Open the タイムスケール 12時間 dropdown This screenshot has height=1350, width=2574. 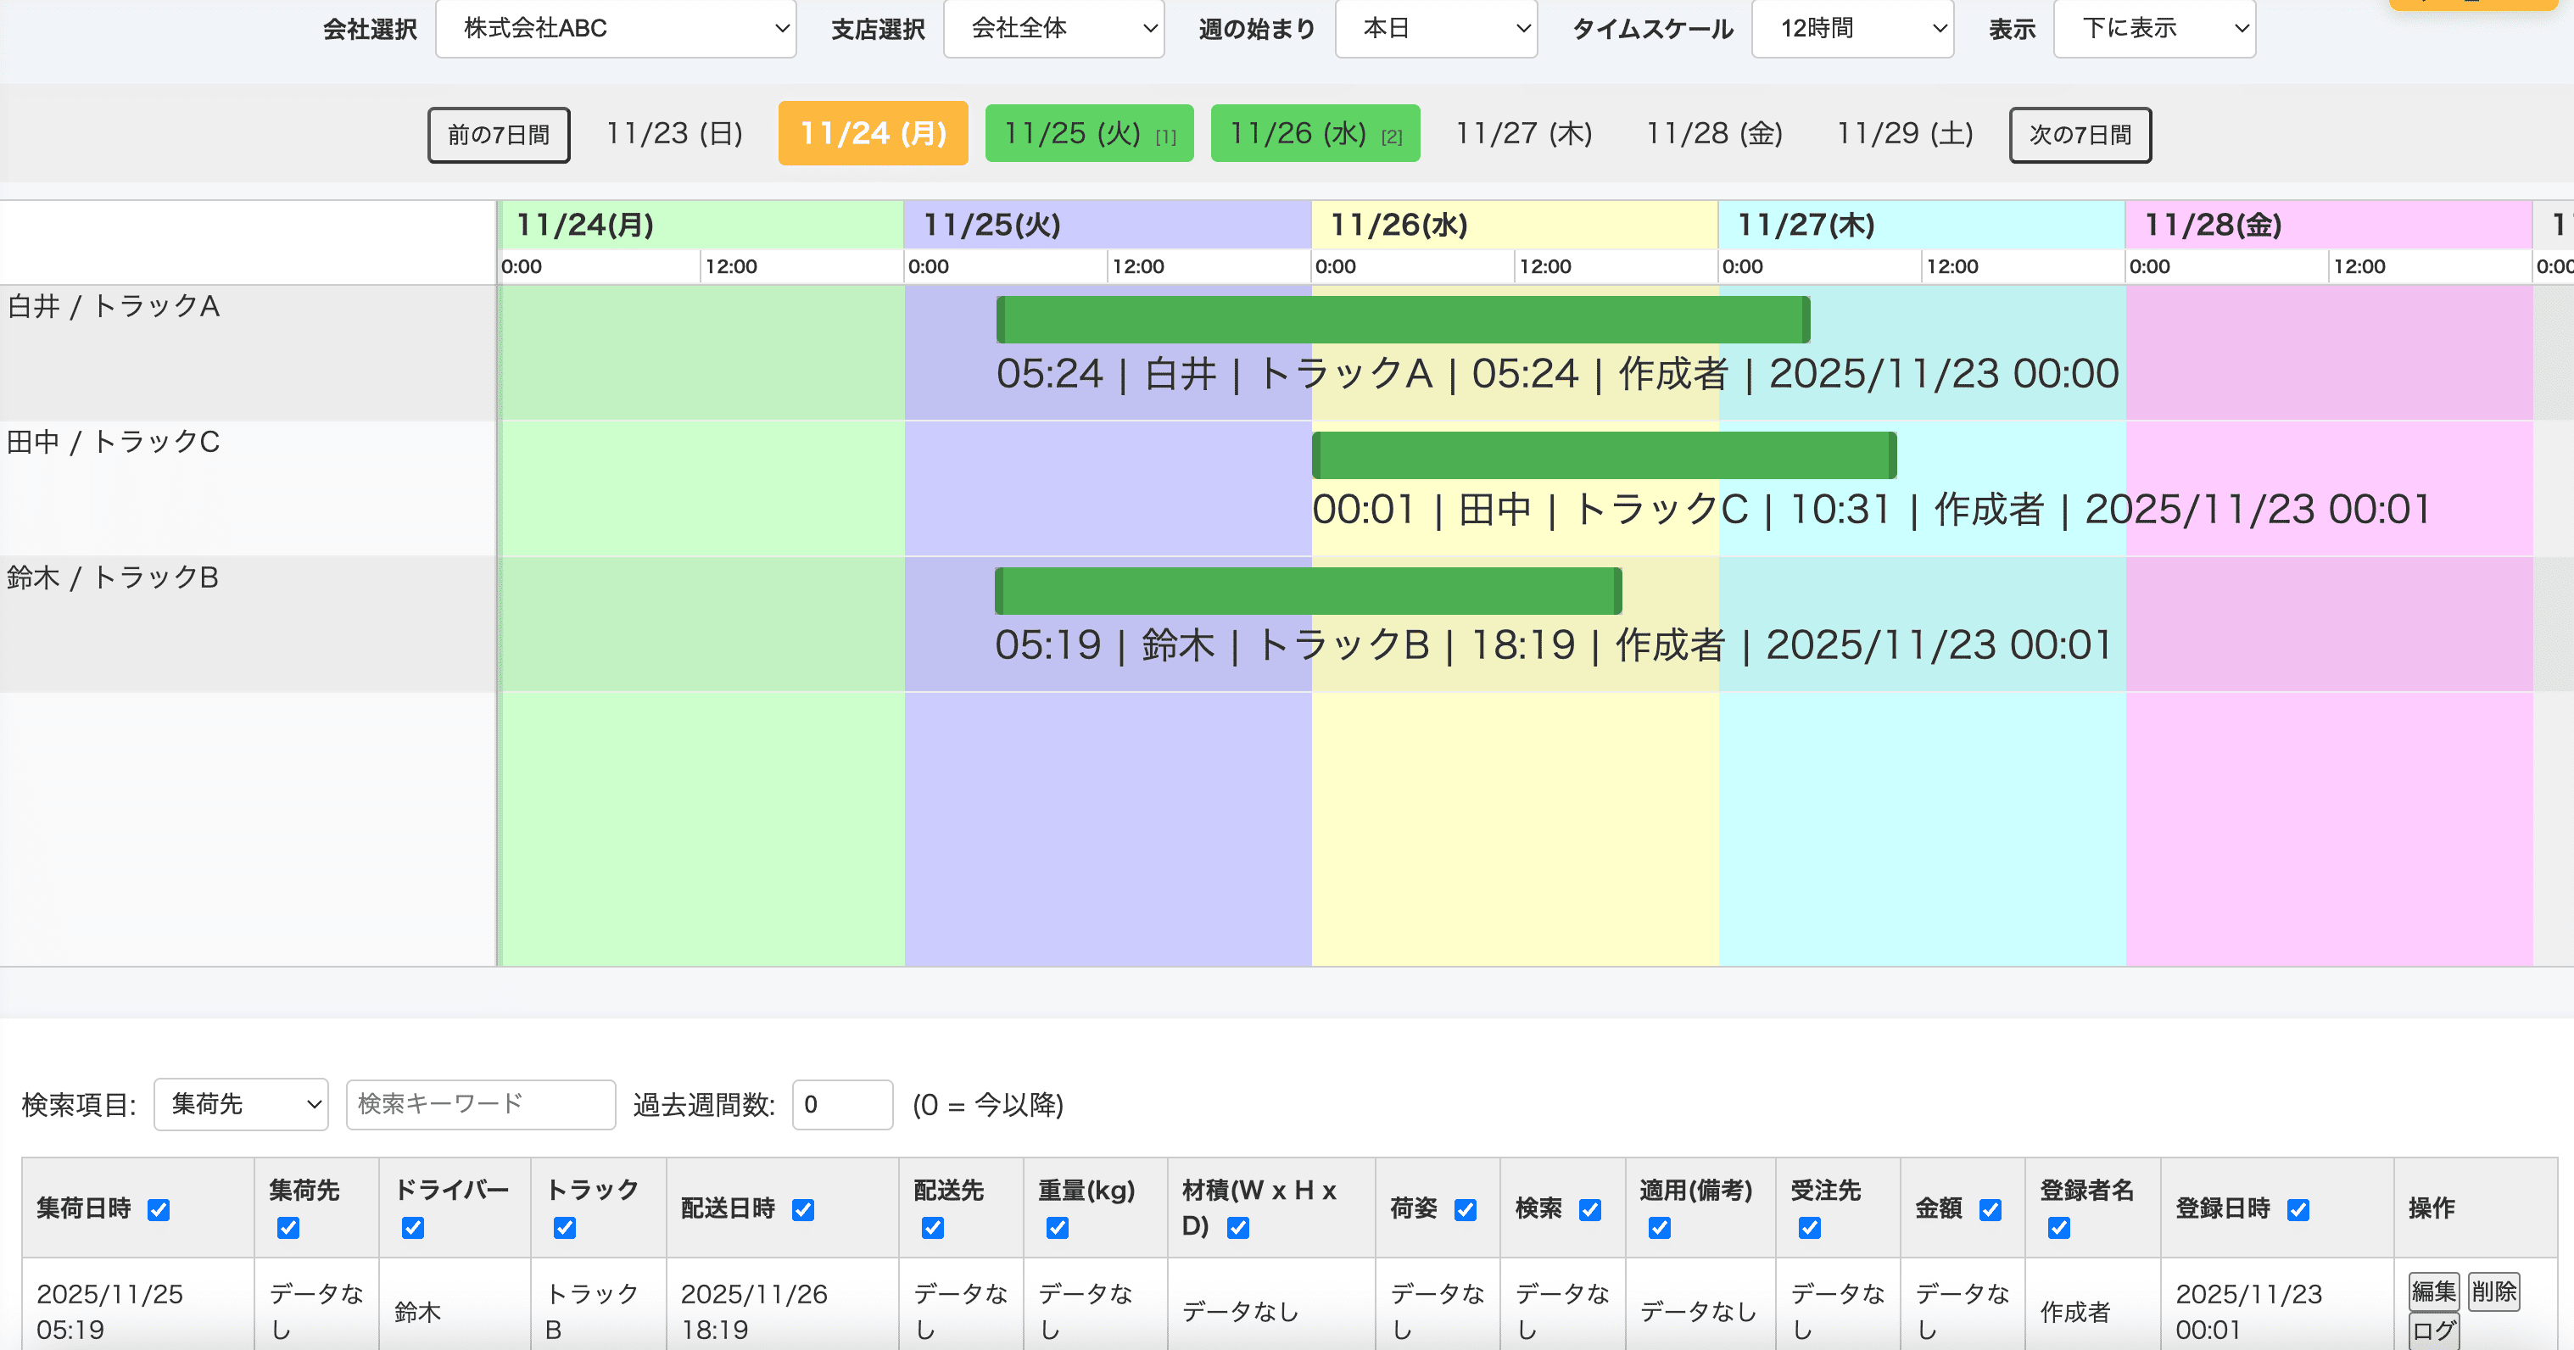(1852, 29)
